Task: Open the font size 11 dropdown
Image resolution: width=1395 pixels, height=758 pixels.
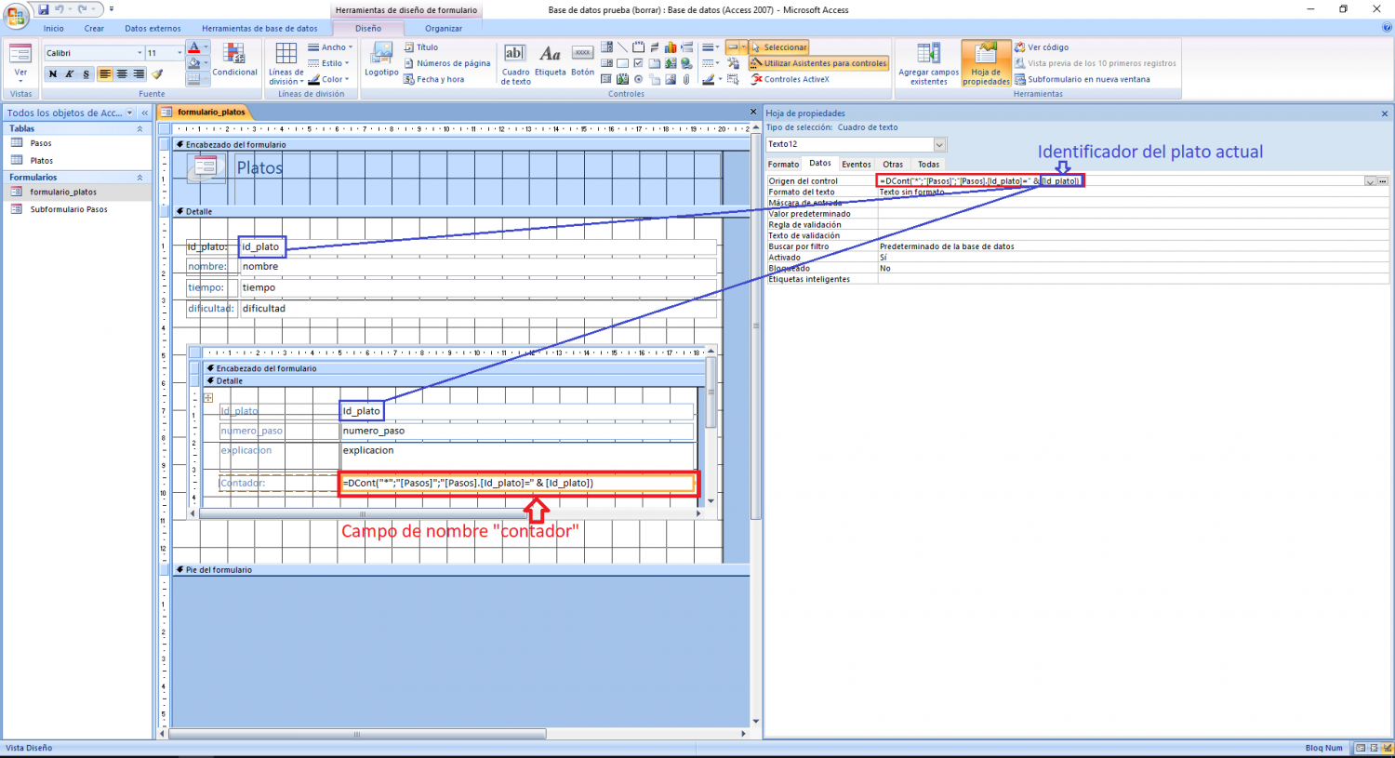Action: (179, 53)
